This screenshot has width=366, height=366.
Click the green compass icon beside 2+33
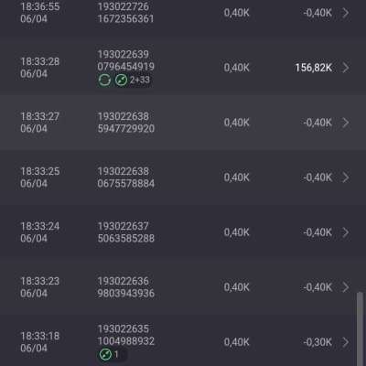click(121, 81)
